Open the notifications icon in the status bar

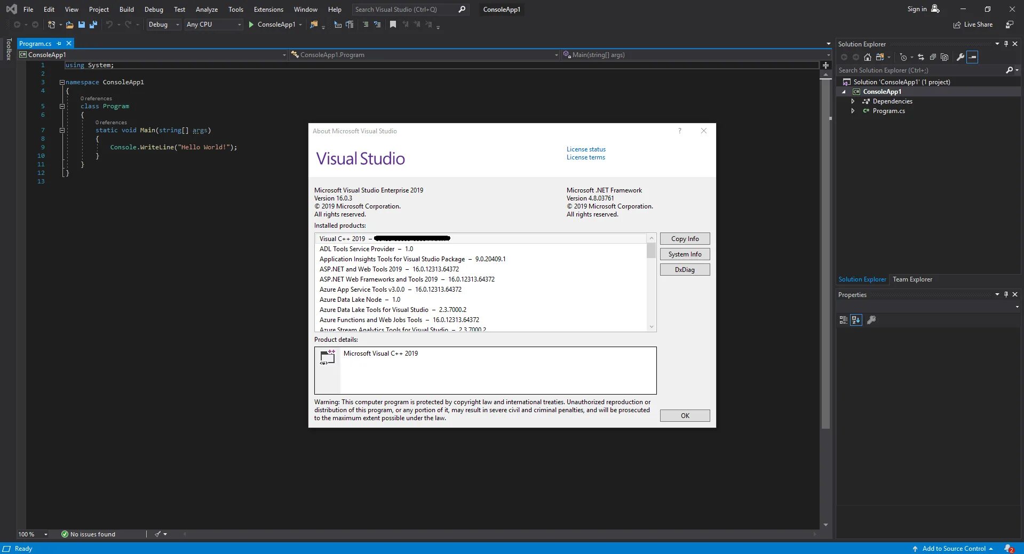point(1009,549)
